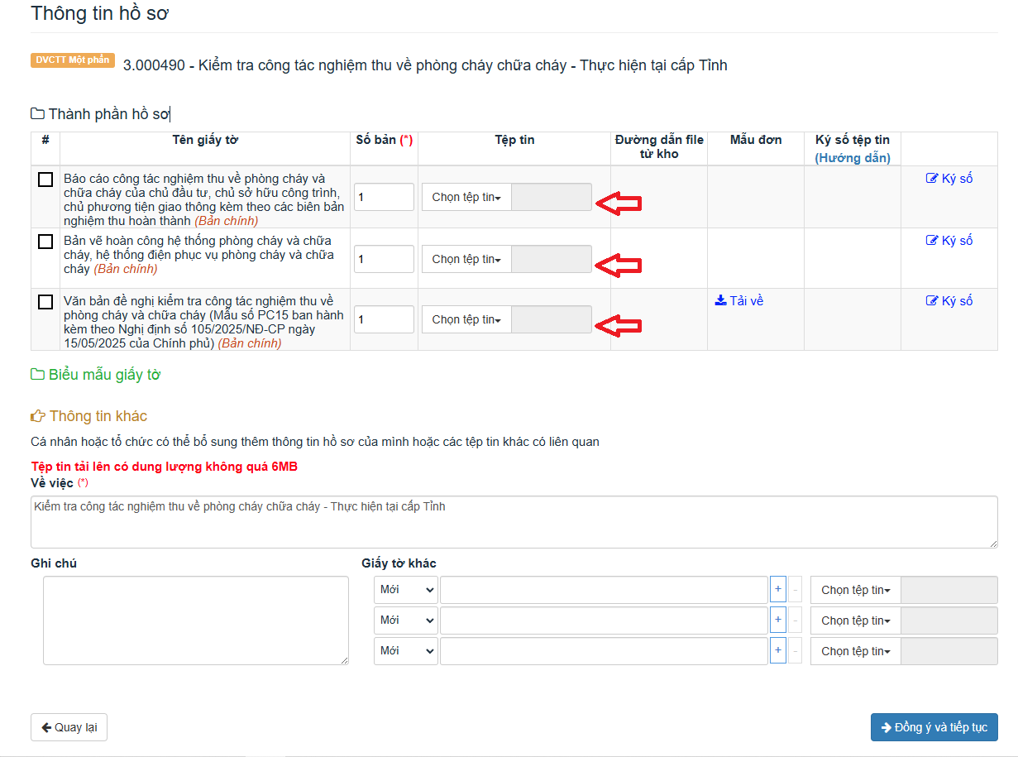Screen dimensions: 1018x757
Task: Click minus icon in first Giấy tờ khác row
Action: pos(796,590)
